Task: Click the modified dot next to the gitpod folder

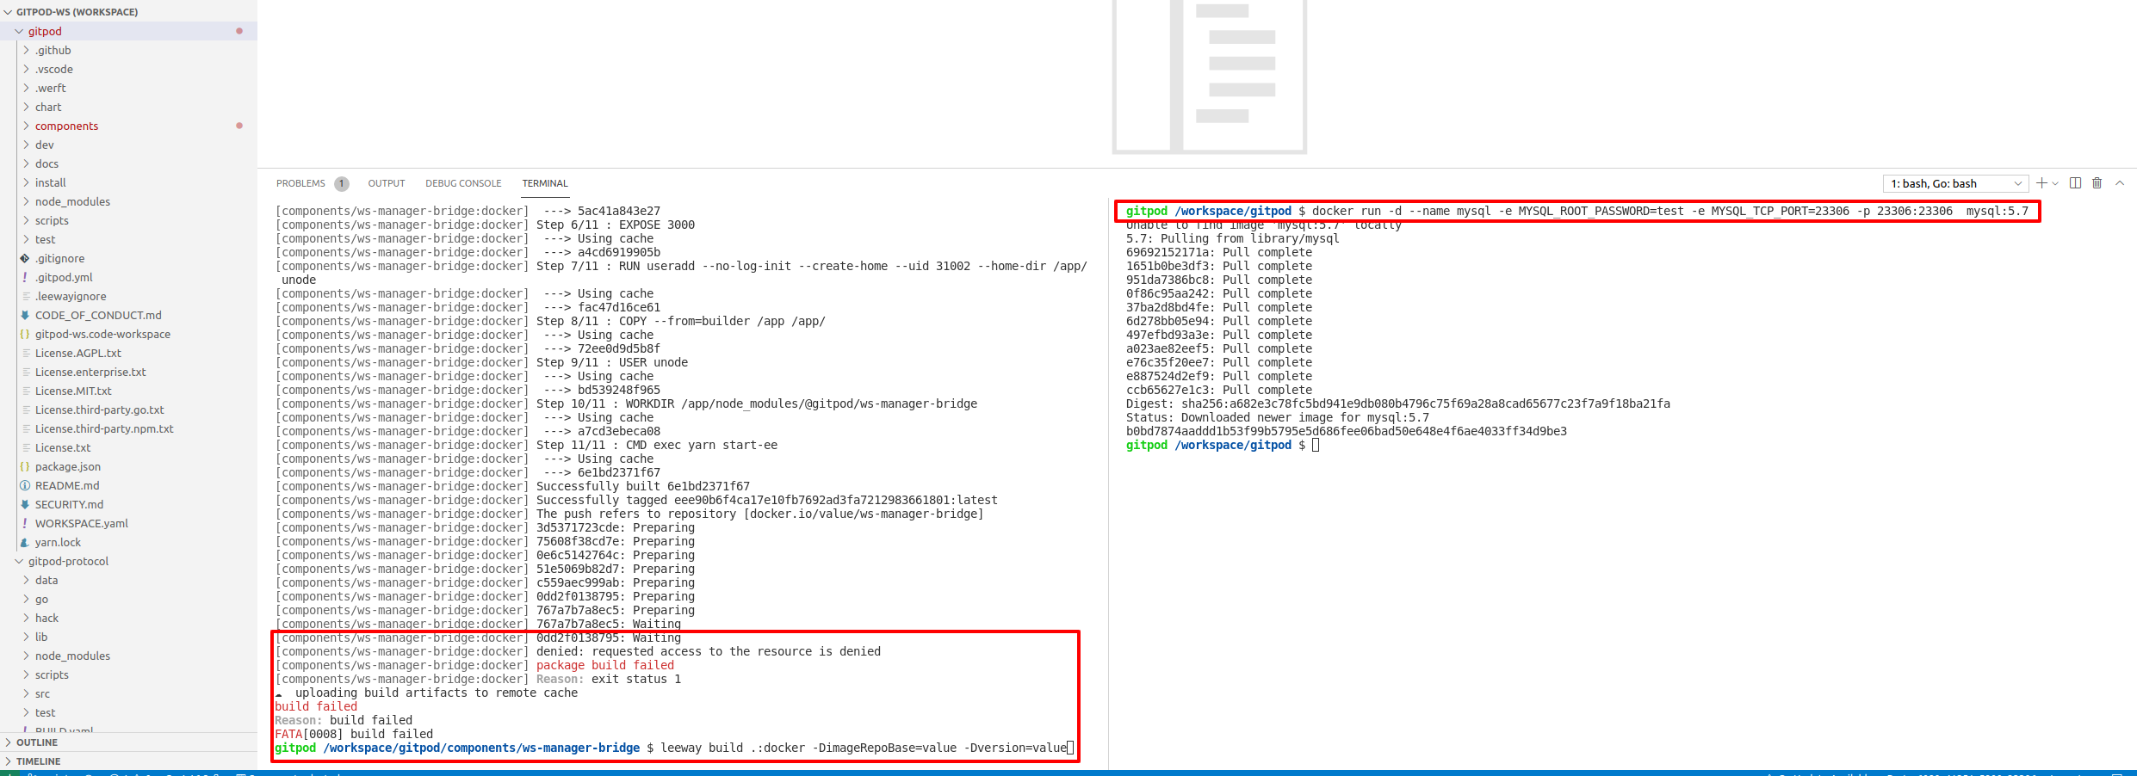Action: [239, 31]
